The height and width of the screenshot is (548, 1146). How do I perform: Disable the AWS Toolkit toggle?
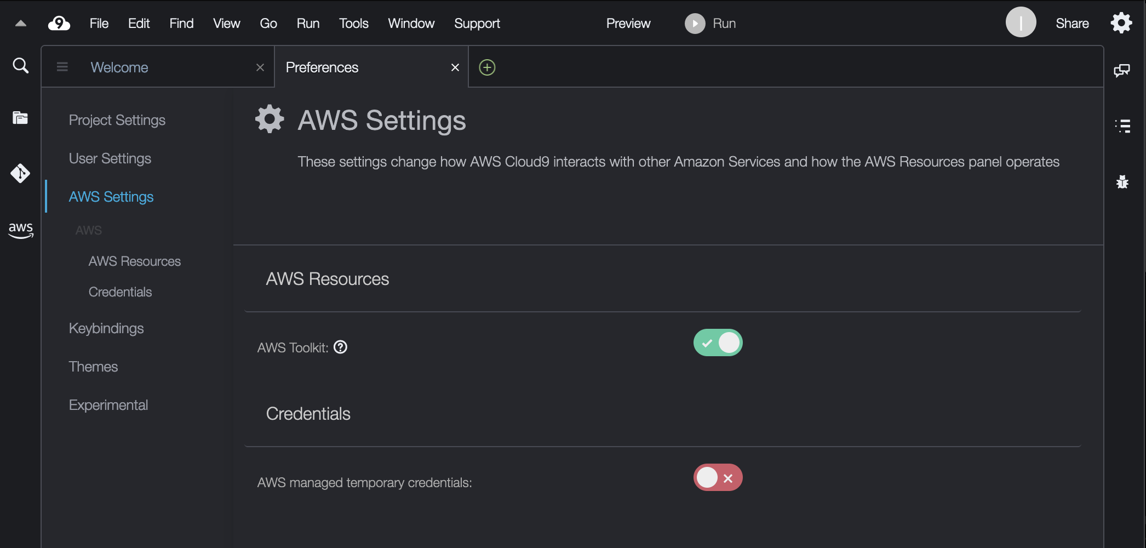coord(718,342)
